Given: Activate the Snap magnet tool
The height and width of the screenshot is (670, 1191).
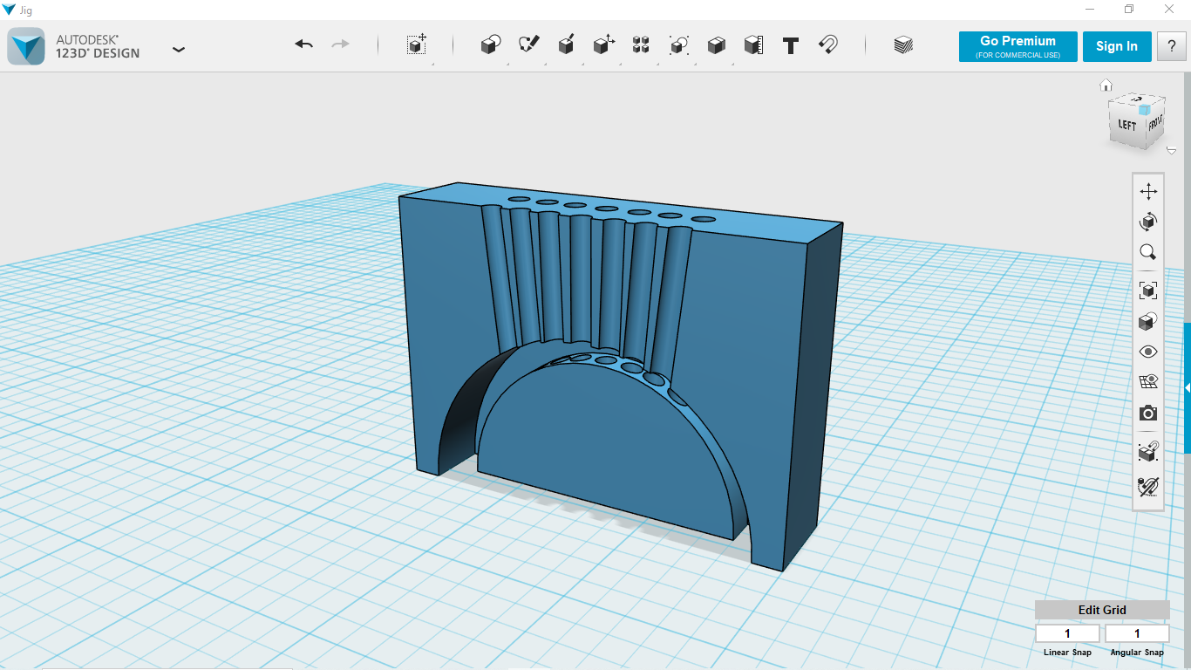Looking at the screenshot, I should (x=828, y=45).
